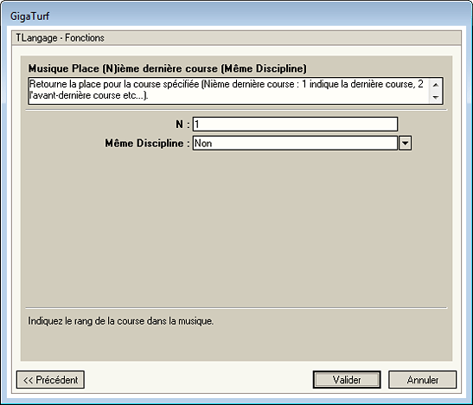473x405 pixels.
Task: Click the GigaTurf window title bar
Action: click(237, 16)
